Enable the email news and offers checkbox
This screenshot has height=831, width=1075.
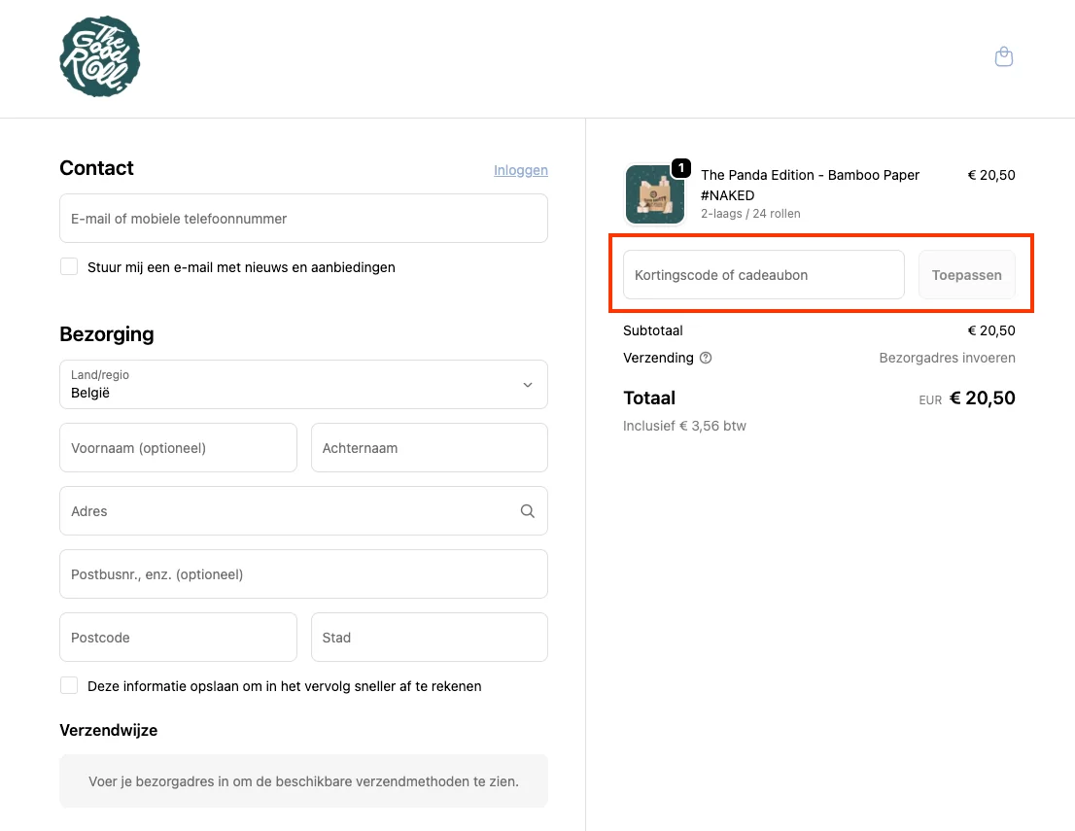(x=69, y=266)
